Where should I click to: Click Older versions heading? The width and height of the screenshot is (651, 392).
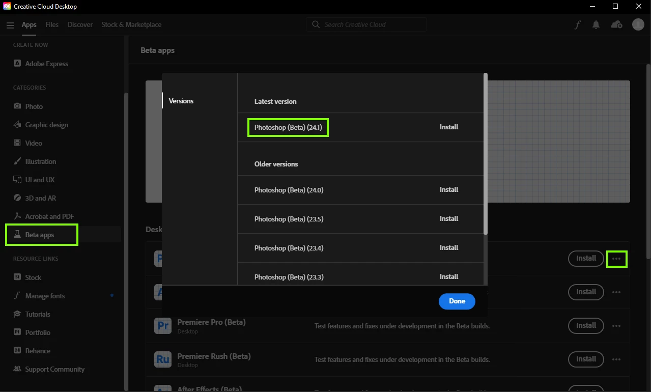click(276, 164)
